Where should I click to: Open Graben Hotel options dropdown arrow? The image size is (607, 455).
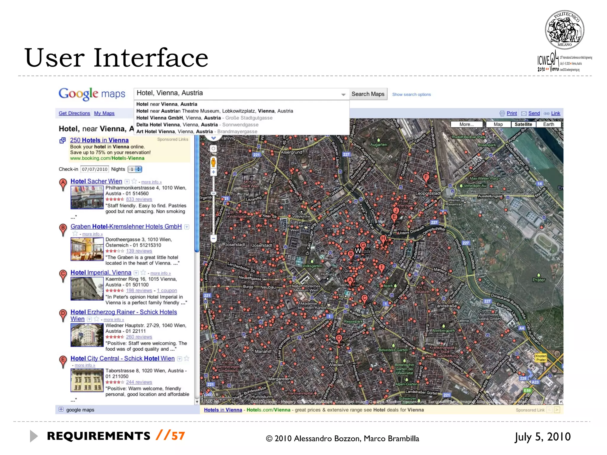187,227
